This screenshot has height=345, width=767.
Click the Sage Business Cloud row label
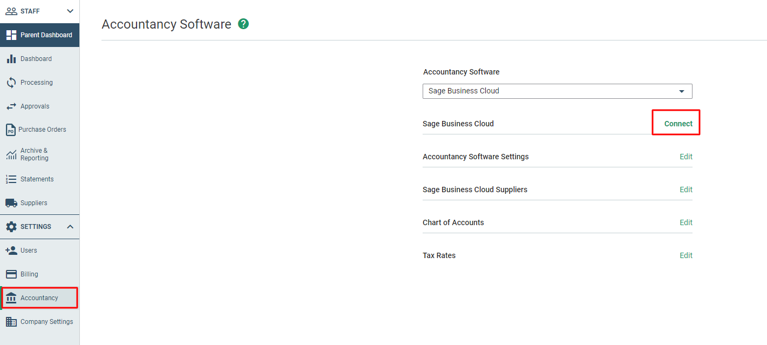coord(458,124)
